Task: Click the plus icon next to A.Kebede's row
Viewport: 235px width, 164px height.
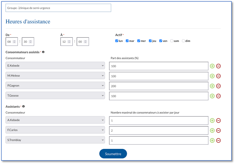Action: [x=212, y=120]
